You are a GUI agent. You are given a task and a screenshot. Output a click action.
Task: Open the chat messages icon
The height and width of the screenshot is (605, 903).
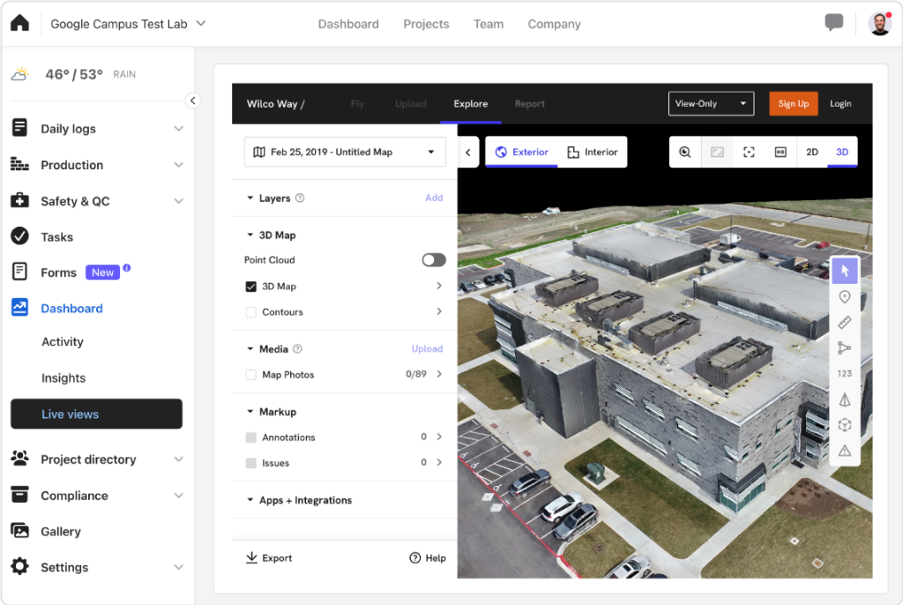click(x=833, y=23)
